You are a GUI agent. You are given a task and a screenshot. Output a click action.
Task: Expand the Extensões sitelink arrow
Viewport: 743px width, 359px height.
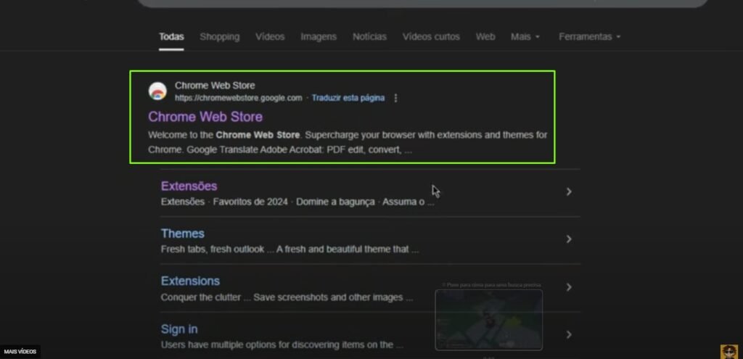tap(569, 192)
